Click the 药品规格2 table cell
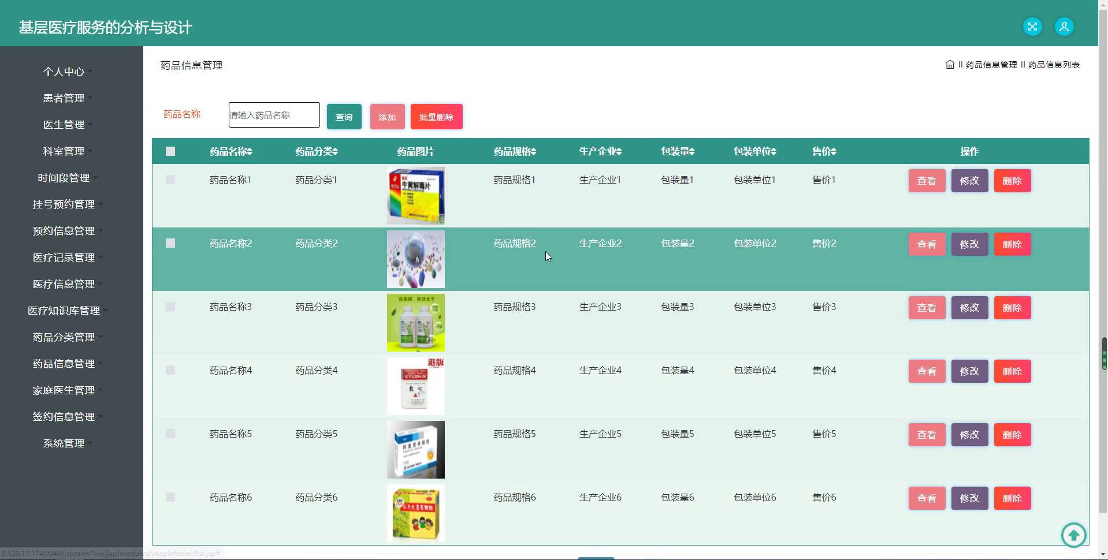1108x560 pixels. (x=514, y=243)
